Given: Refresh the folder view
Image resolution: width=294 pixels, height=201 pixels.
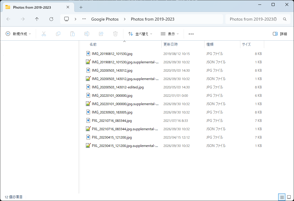Looking at the screenshot, I should coord(51,19).
